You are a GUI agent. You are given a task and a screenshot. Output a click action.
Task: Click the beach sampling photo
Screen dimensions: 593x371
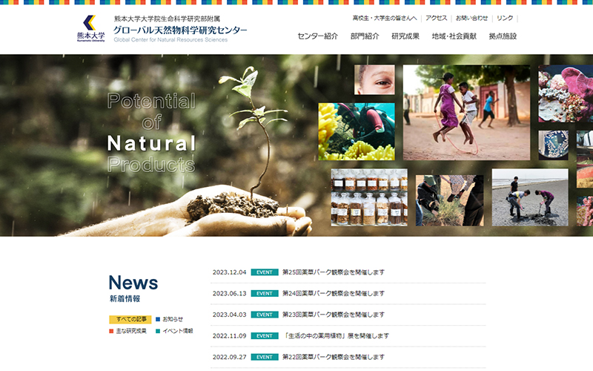point(530,197)
